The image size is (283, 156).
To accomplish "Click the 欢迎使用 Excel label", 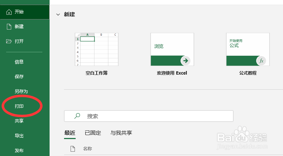I will 172,73.
